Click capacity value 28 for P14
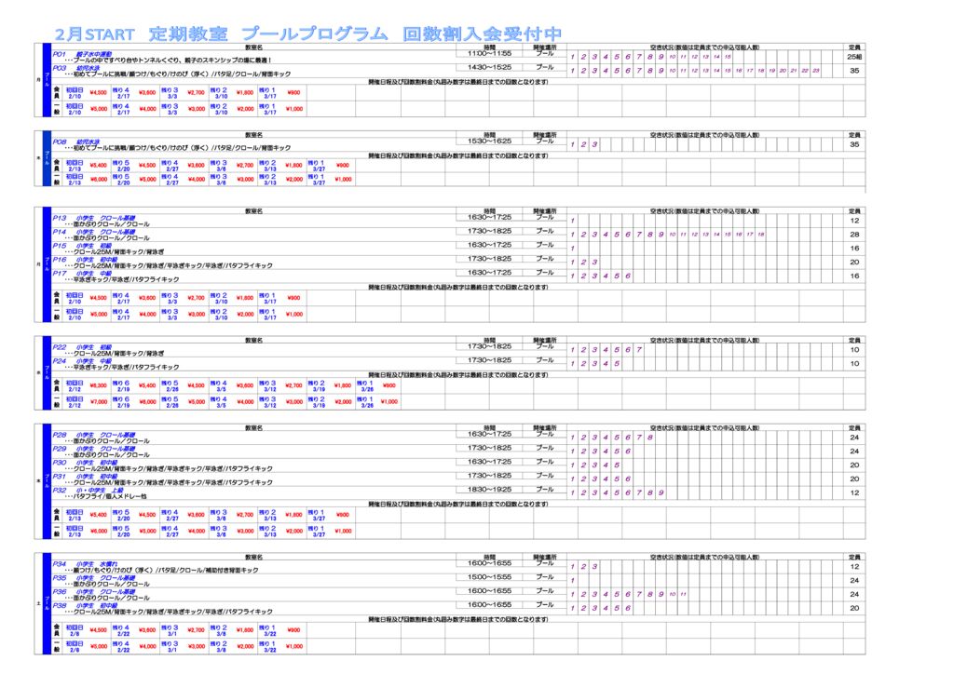954x674 pixels. point(854,234)
